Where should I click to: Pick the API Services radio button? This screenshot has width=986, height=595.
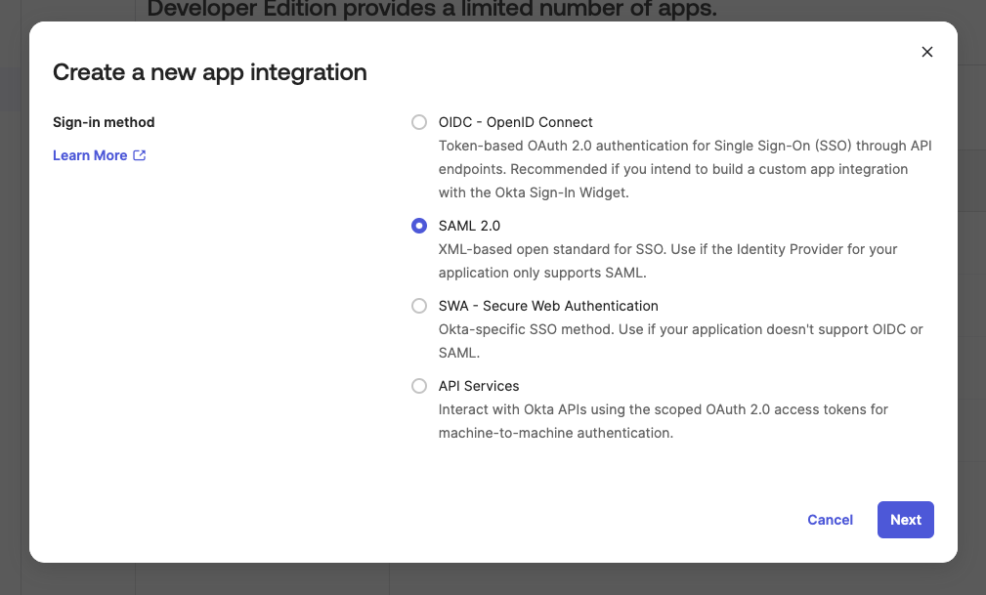pos(419,386)
